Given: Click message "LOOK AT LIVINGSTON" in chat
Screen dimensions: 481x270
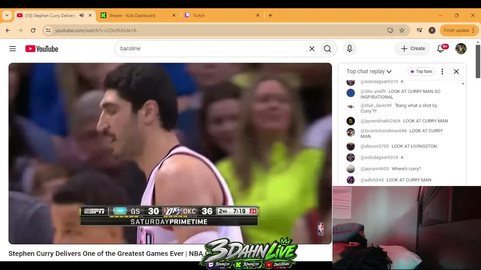Looking at the screenshot, I should pyautogui.click(x=414, y=146).
